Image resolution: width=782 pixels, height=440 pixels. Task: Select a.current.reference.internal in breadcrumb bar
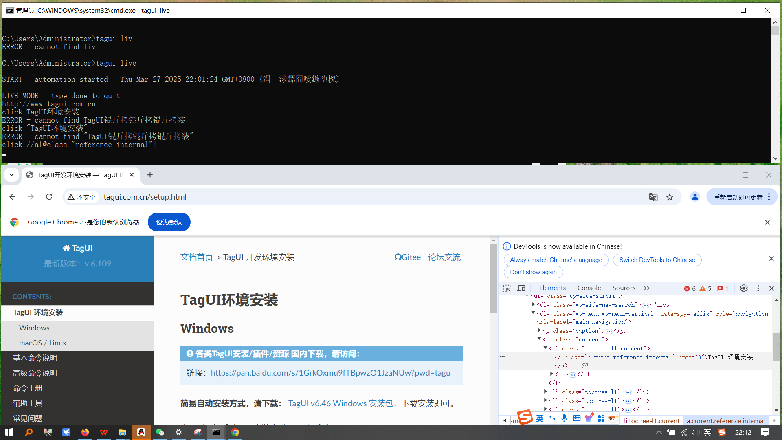pyautogui.click(x=726, y=421)
